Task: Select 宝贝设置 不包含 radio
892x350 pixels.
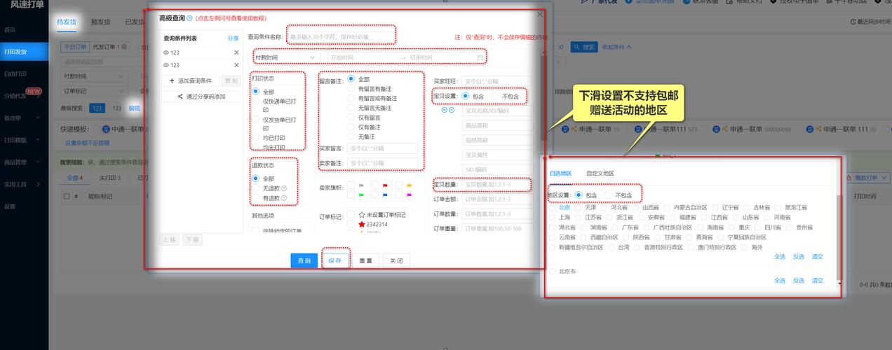Action: click(495, 96)
